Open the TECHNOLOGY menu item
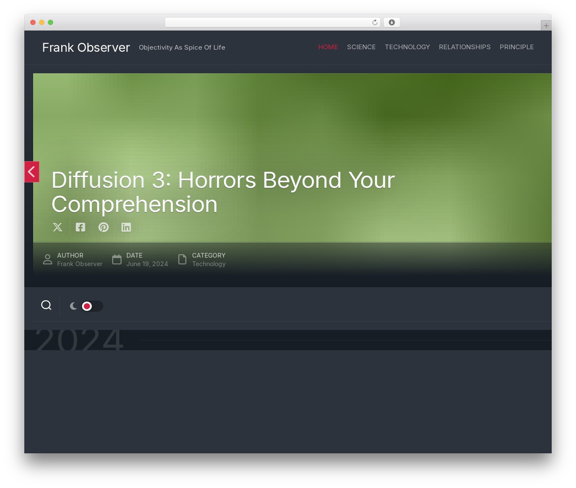The height and width of the screenshot is (488, 576). [x=407, y=47]
